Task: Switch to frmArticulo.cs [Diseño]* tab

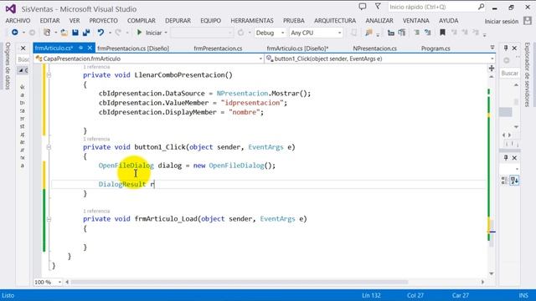Action: coord(297,48)
